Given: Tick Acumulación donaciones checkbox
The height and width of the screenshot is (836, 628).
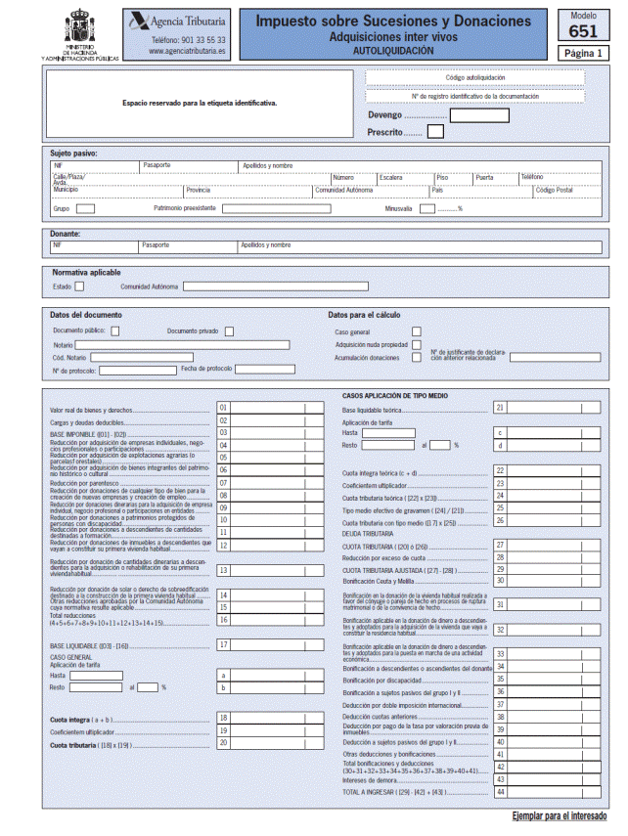Looking at the screenshot, I should [x=416, y=358].
